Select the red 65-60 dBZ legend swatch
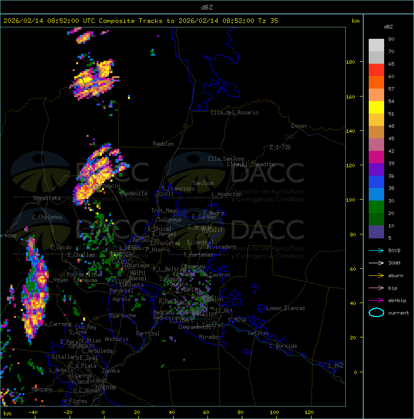414x419 pixels. pyautogui.click(x=376, y=70)
